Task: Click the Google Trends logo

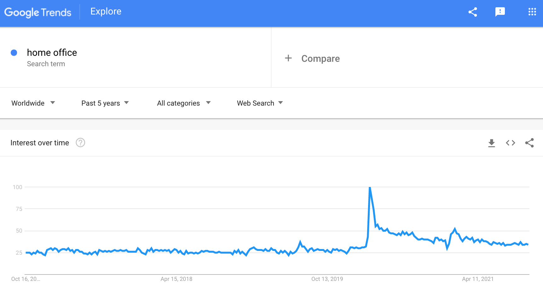Action: [38, 12]
